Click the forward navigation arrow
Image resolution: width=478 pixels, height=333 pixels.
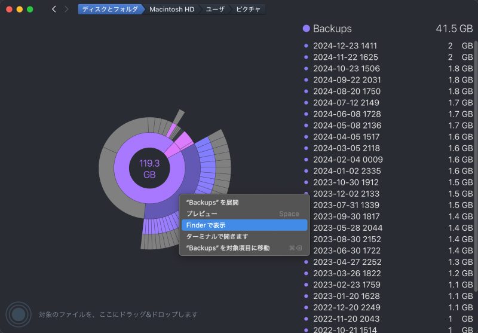(66, 10)
